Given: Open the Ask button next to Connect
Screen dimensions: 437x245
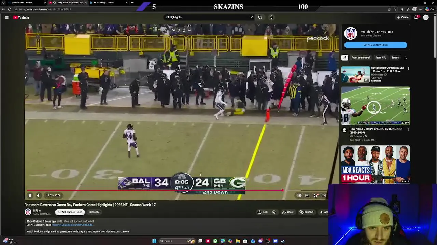Looking at the screenshot, I should coord(324,212).
